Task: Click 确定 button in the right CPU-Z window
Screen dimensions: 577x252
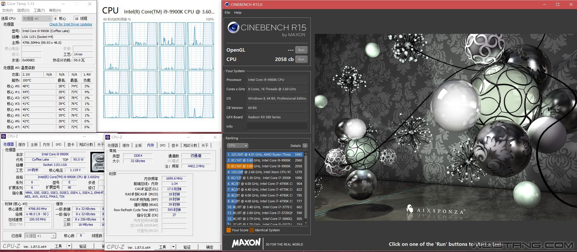Action: coord(210,247)
